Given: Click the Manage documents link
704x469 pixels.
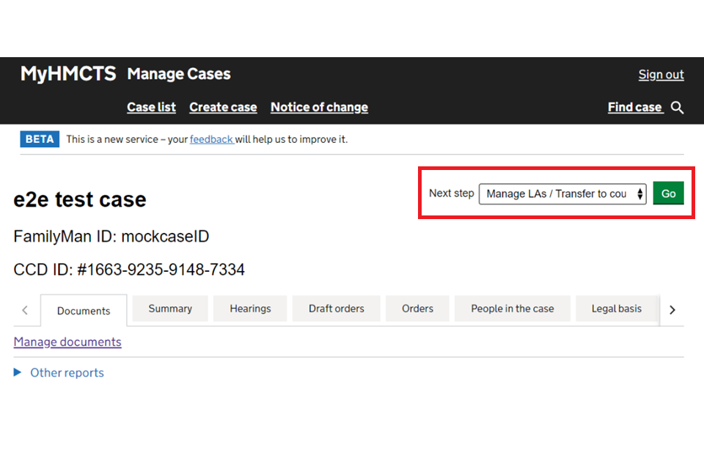Looking at the screenshot, I should 67,342.
